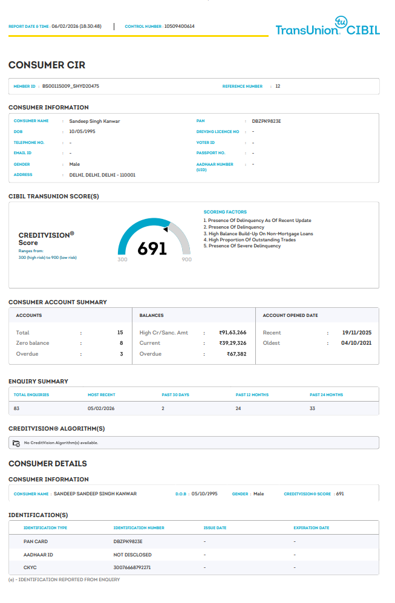The height and width of the screenshot is (603, 395).
Task: Click the EMAIL ID label
Action: (x=23, y=153)
